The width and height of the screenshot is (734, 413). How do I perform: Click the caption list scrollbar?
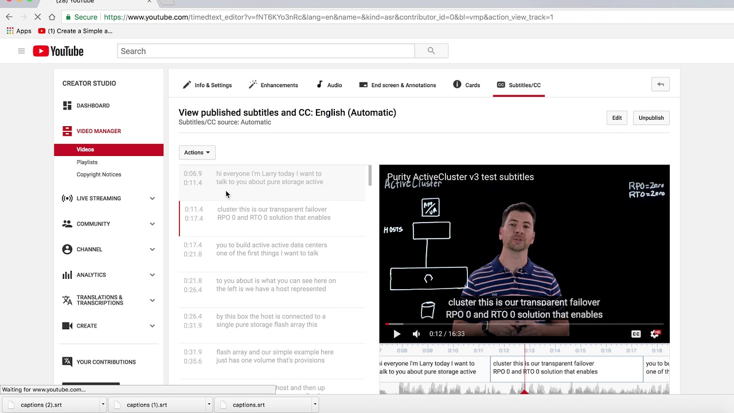tap(370, 176)
